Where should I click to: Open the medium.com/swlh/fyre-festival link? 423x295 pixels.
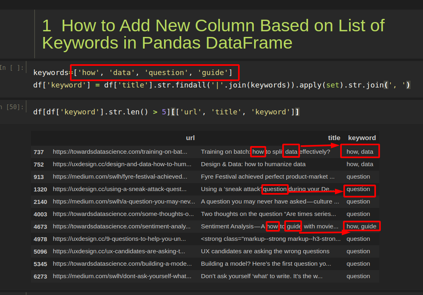click(x=116, y=177)
